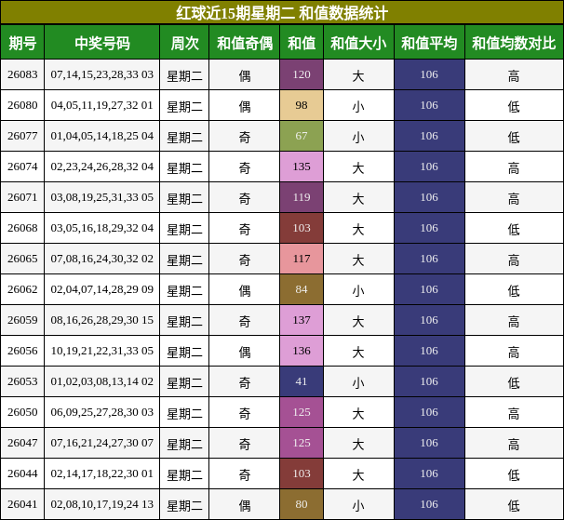Select issue number 26044
The height and width of the screenshot is (520, 564).
click(x=22, y=473)
